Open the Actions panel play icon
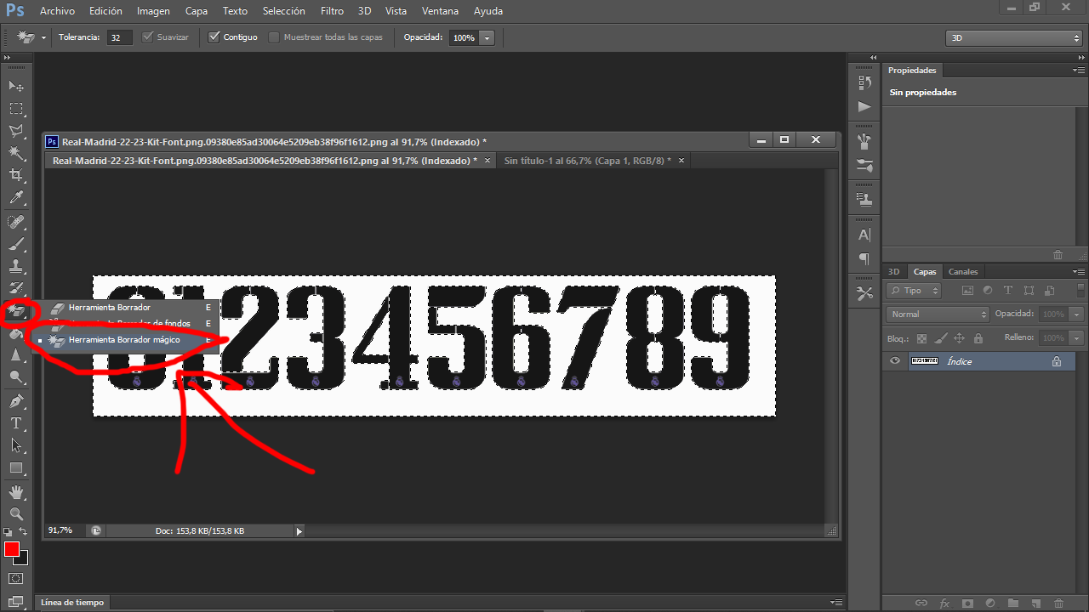 [x=865, y=106]
